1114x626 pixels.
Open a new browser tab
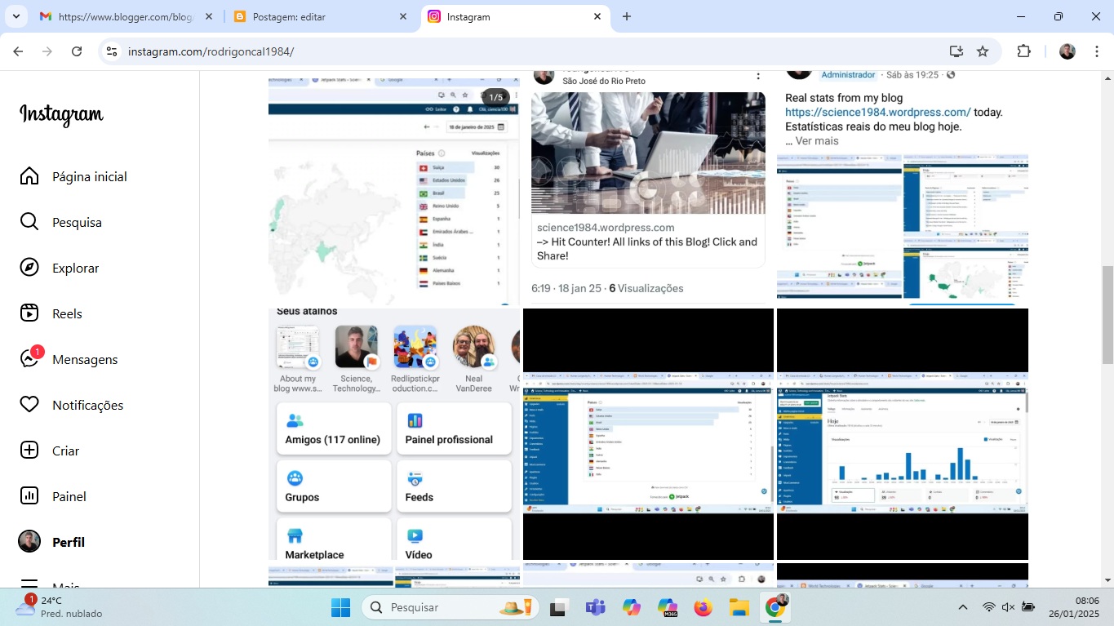(627, 16)
